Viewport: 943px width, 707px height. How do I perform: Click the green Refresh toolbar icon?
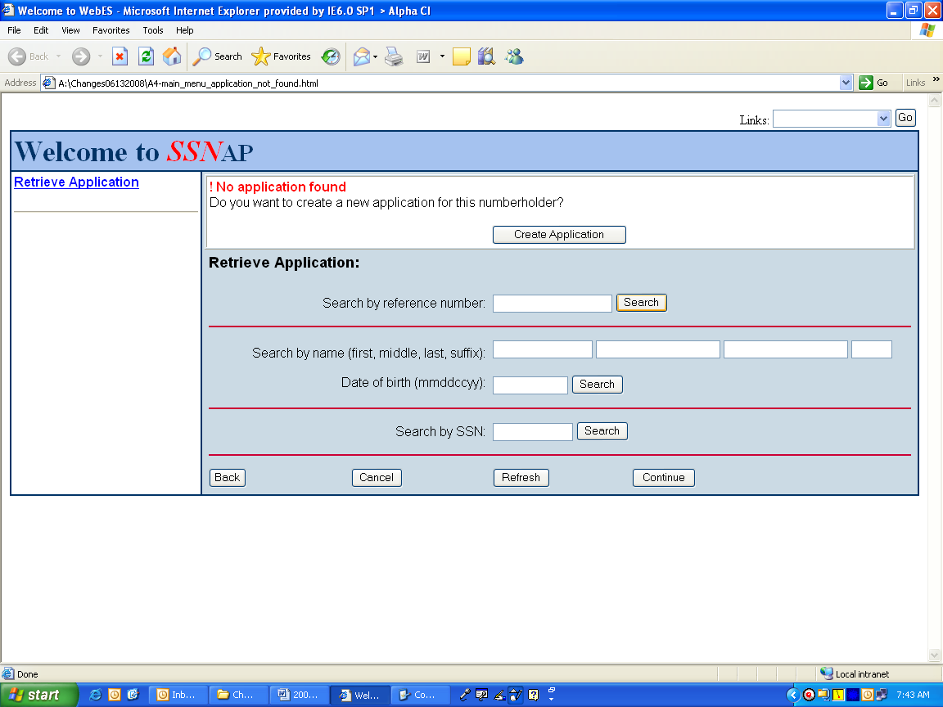click(x=146, y=56)
